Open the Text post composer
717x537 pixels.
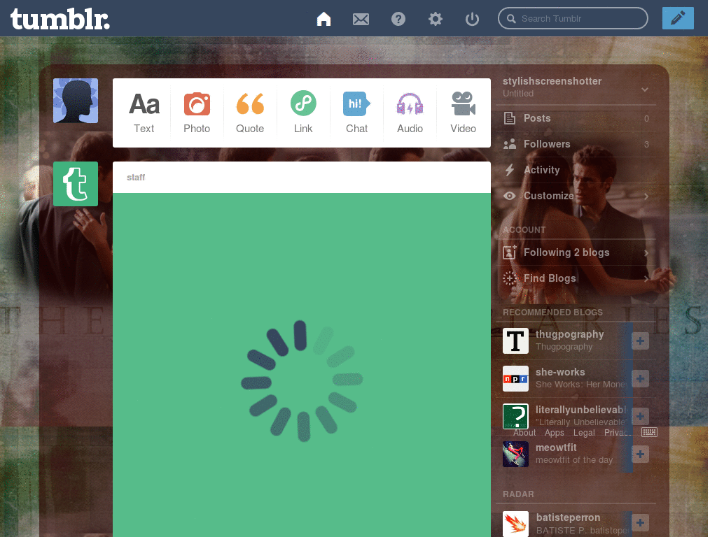[x=144, y=112]
